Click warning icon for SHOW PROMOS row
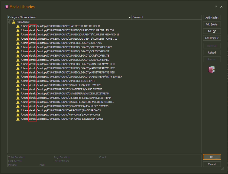 [18, 114]
